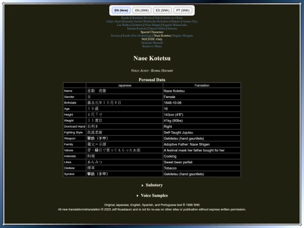This screenshot has height=228, width=304.
Task: Click the Personal Data table title
Action: click(x=152, y=80)
